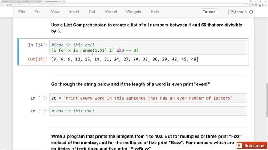
Task: Click the Trusted notebook button
Action: [209, 12]
